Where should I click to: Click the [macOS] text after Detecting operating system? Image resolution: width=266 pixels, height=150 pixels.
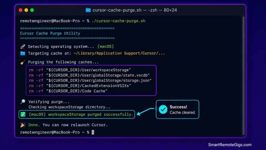point(105,47)
